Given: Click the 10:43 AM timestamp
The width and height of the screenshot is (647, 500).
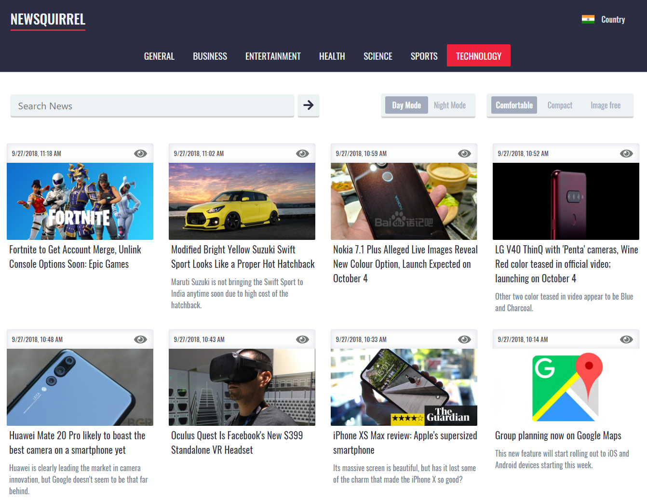Looking at the screenshot, I should click(199, 340).
